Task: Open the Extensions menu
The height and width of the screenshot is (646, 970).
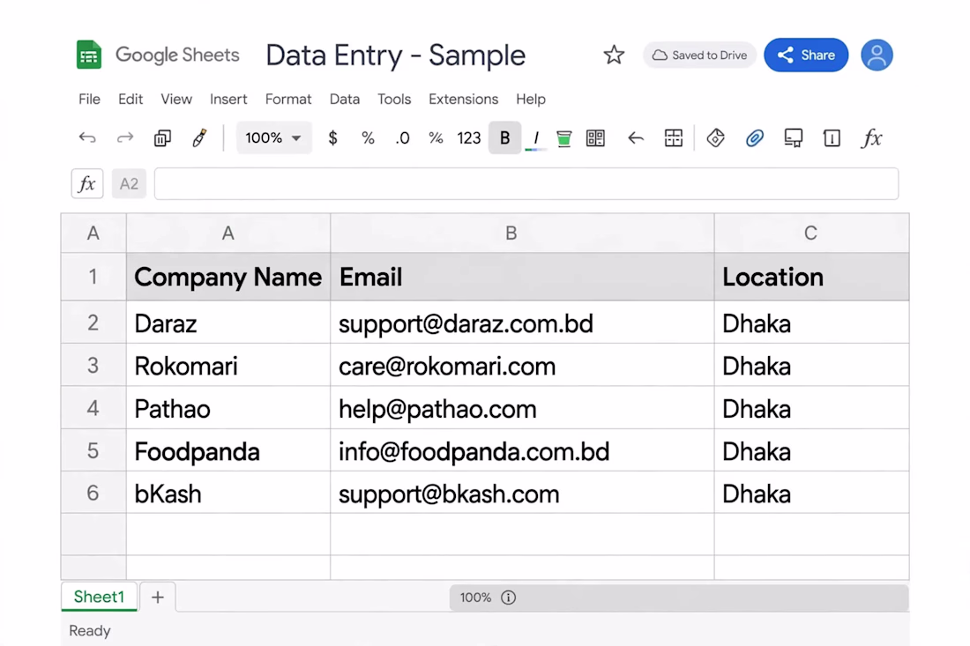Action: (463, 99)
